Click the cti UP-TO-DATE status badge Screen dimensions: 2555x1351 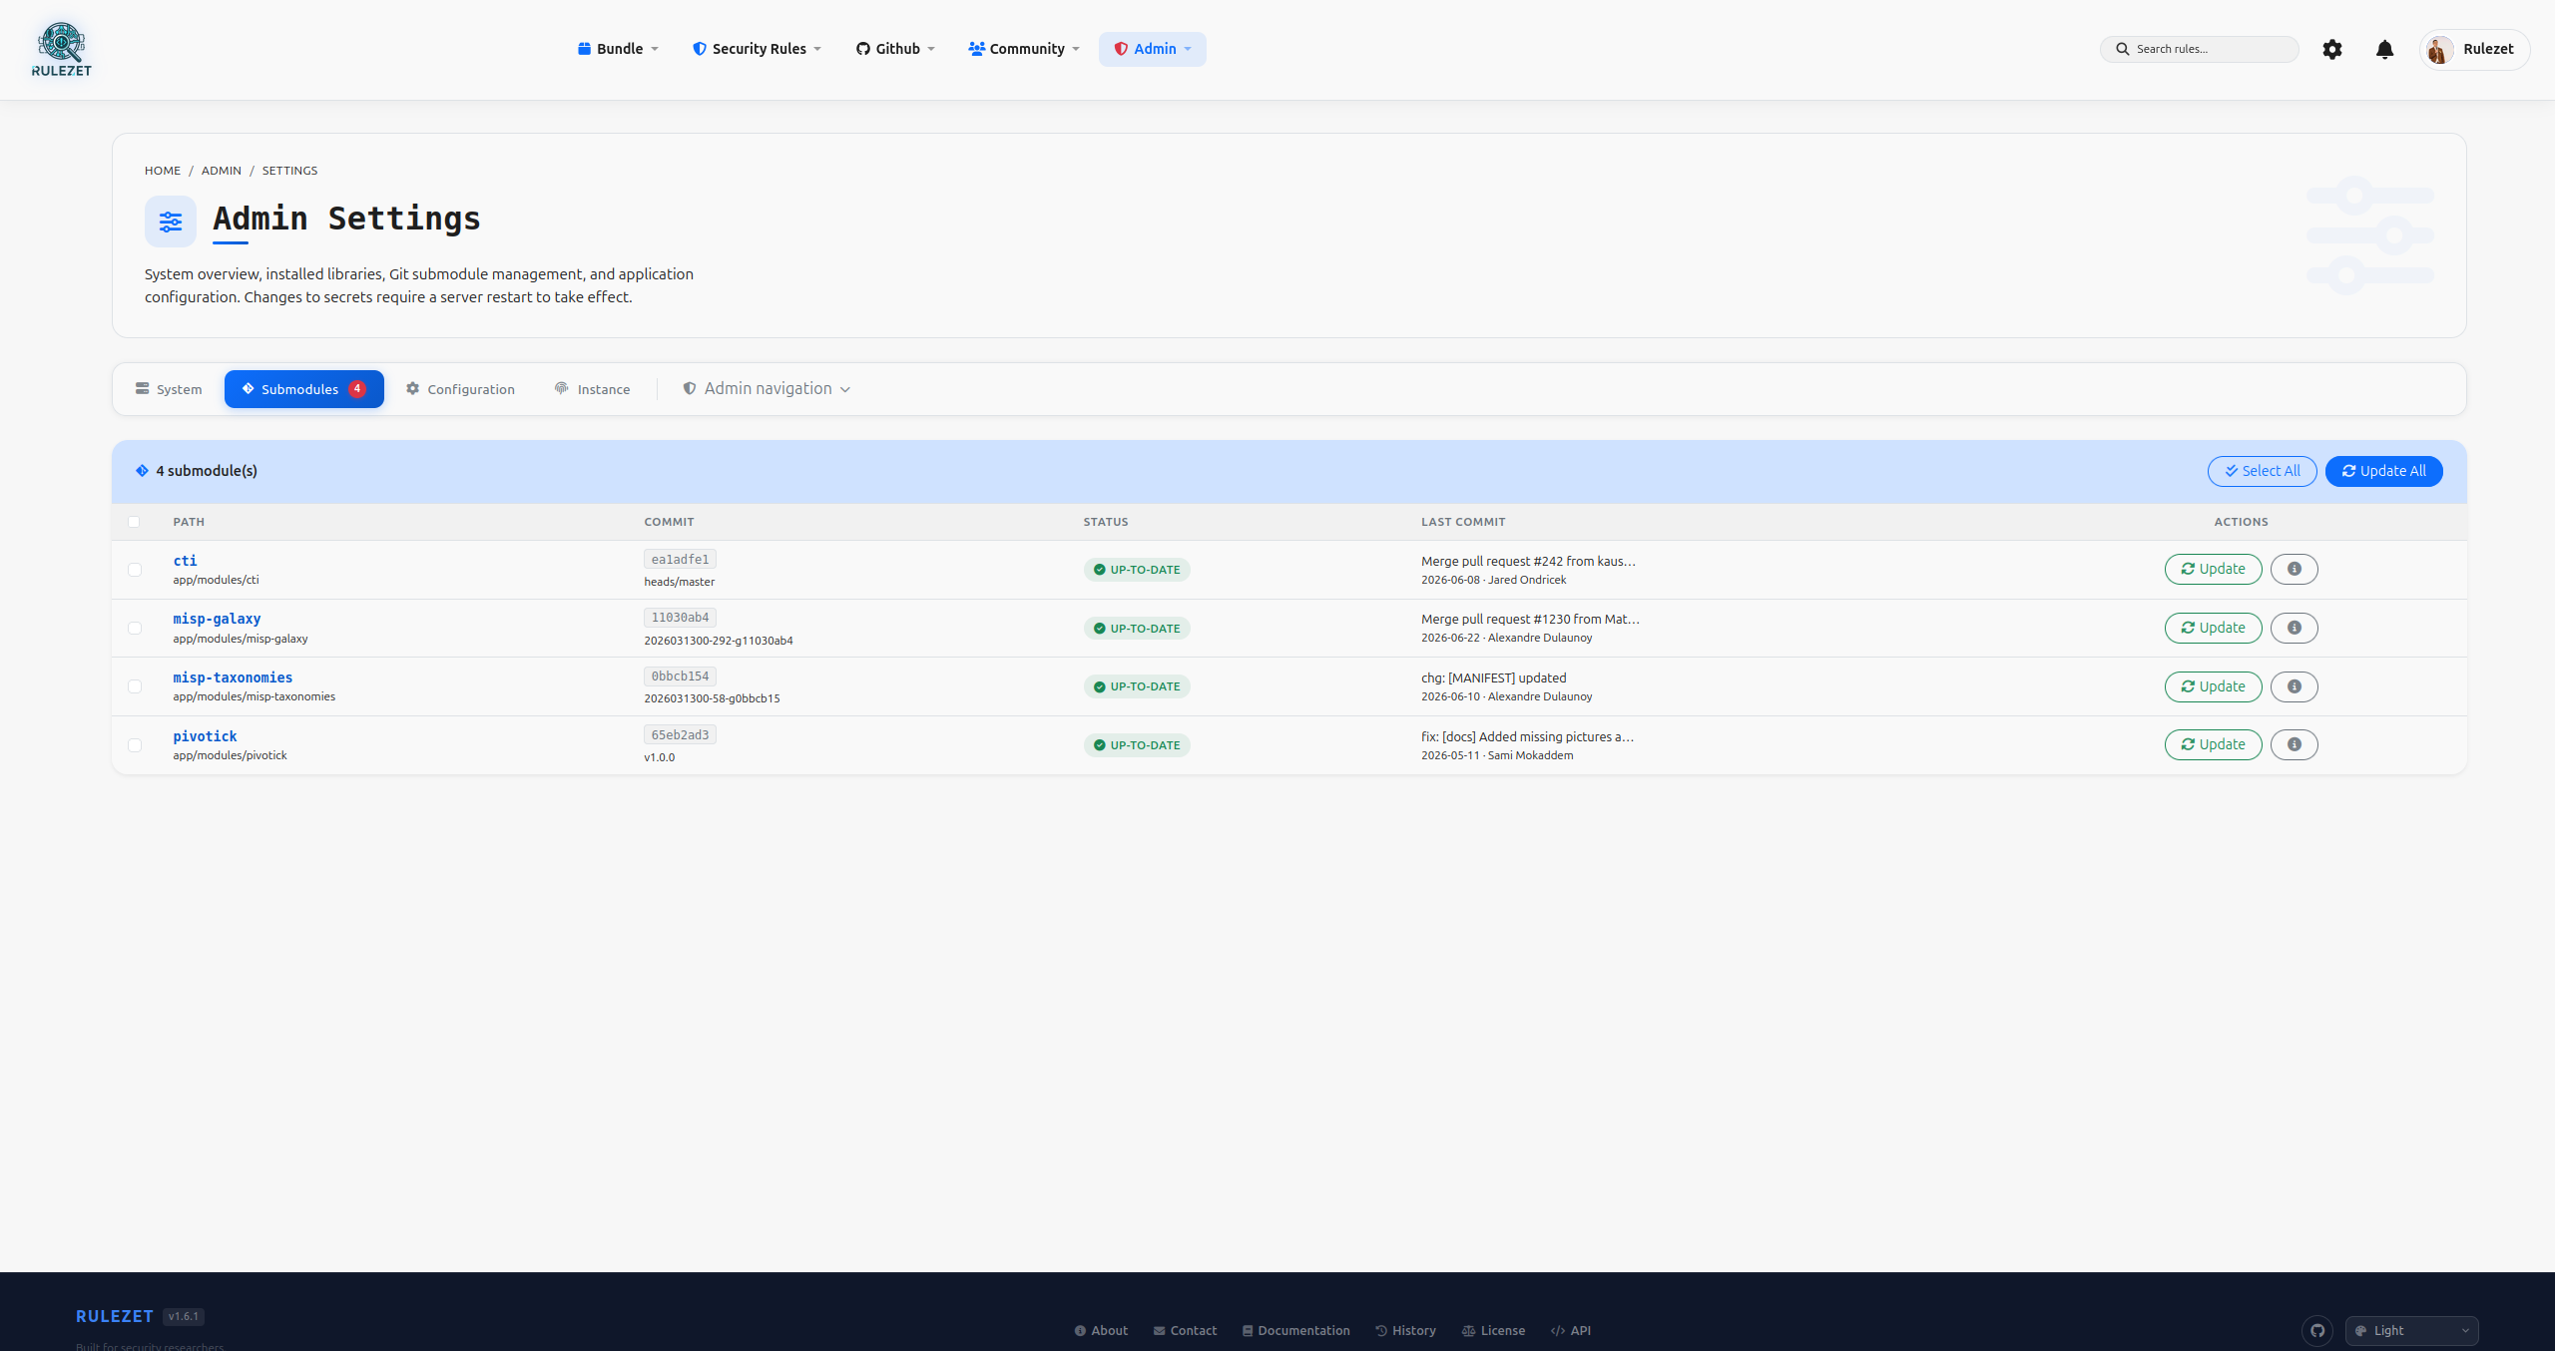click(x=1137, y=570)
